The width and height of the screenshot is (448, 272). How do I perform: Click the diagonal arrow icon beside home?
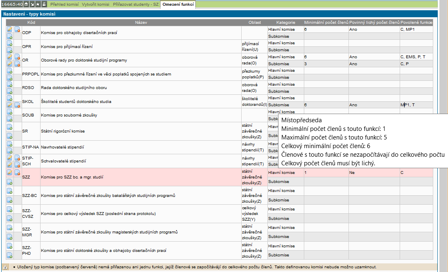[32, 5]
